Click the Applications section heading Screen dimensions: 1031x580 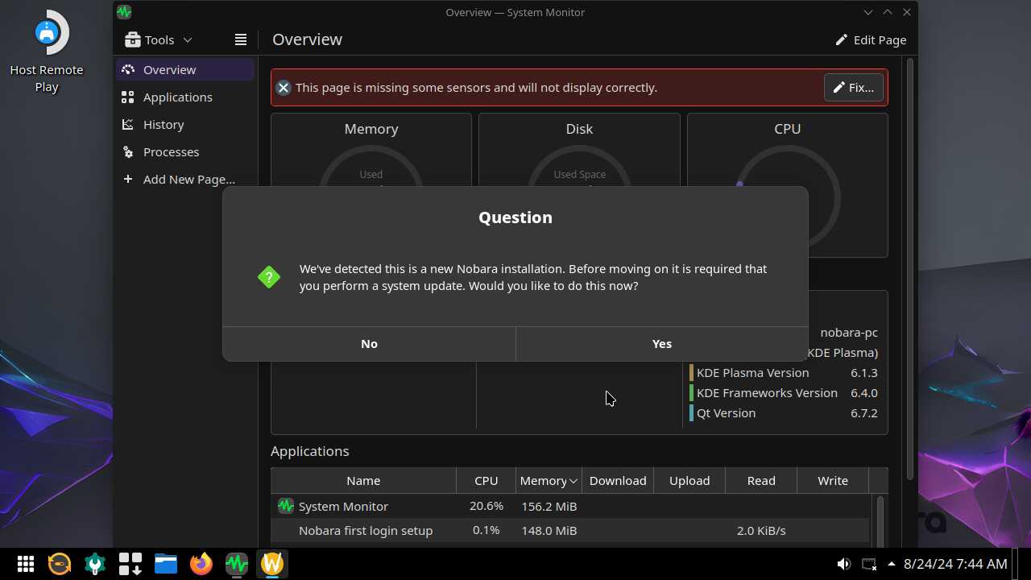(310, 451)
